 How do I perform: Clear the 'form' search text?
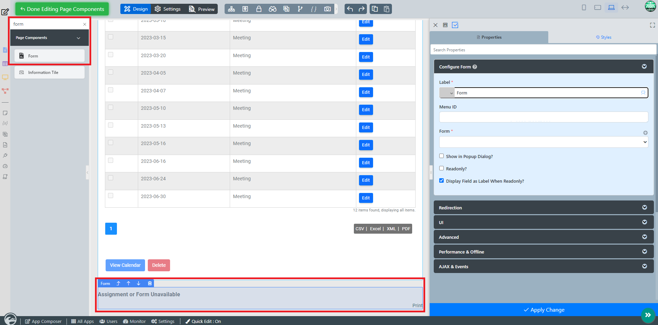point(85,24)
